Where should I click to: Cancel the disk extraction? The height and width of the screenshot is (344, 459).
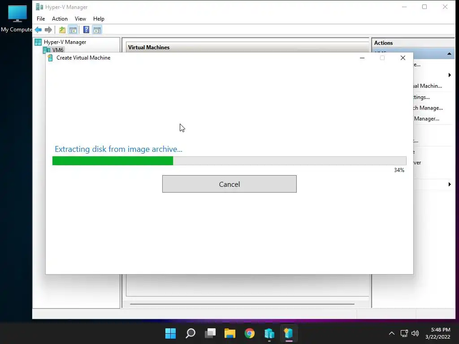229,184
